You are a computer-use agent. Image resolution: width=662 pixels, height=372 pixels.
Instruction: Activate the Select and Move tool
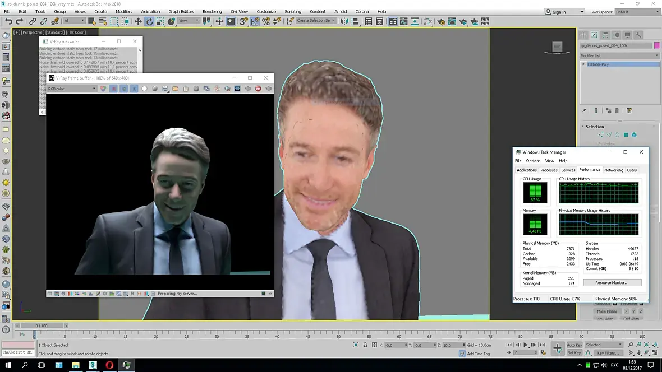click(x=138, y=21)
